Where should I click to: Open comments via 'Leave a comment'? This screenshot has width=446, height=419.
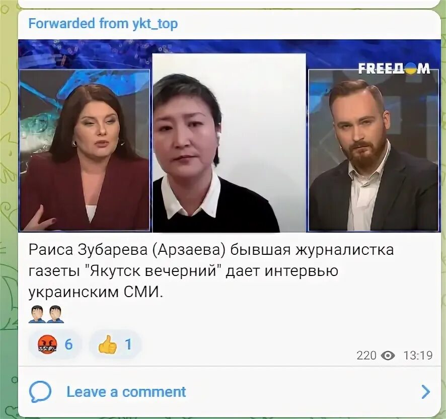126,392
